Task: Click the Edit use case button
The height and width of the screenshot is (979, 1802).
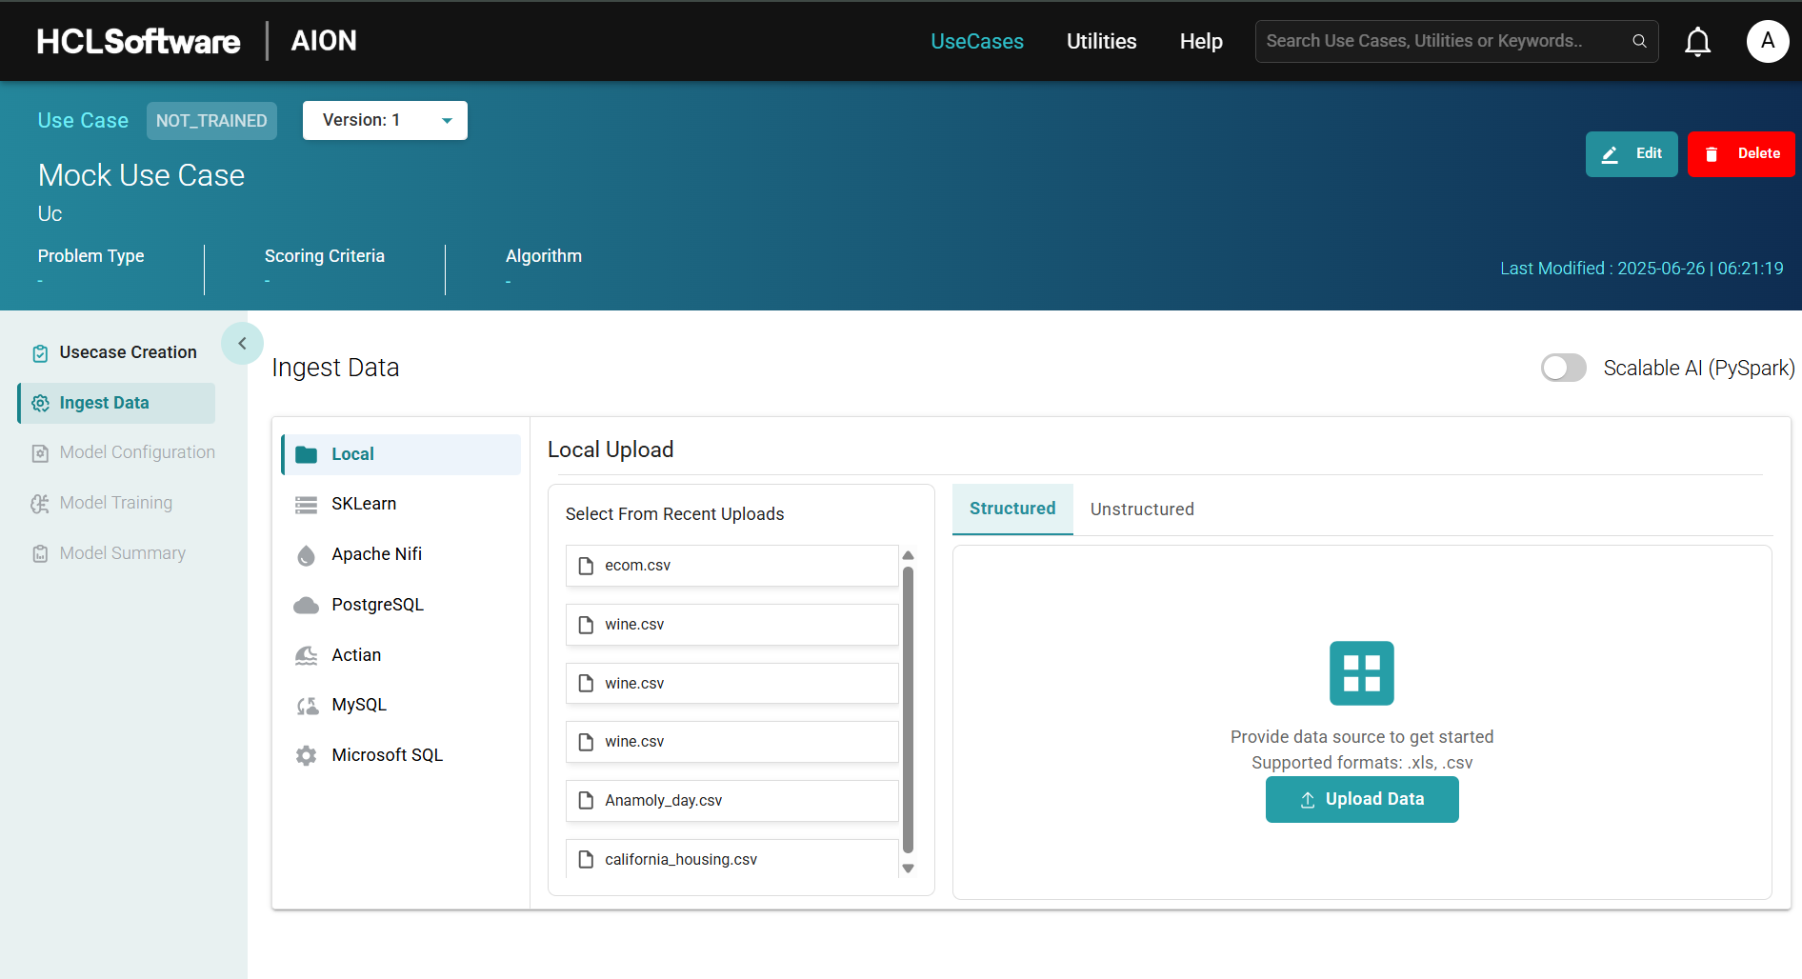Action: (x=1631, y=153)
